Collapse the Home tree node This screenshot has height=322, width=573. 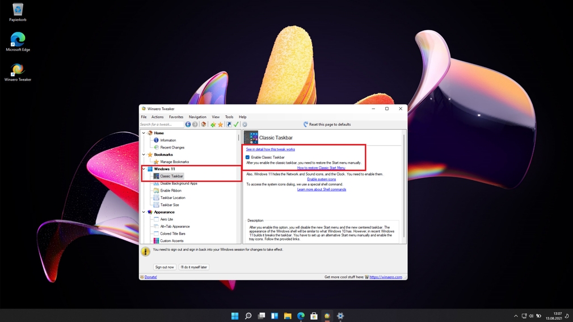[x=144, y=133]
